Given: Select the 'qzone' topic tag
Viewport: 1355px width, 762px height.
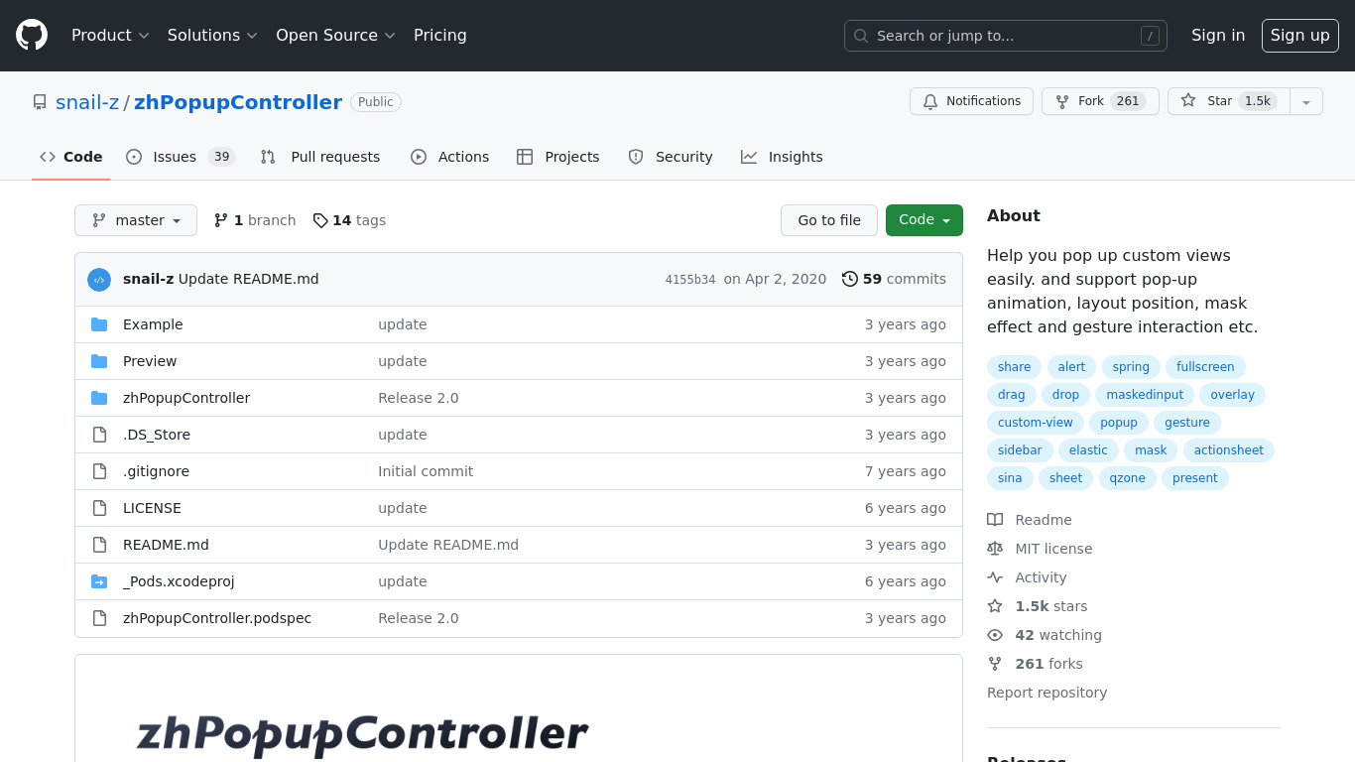Looking at the screenshot, I should tap(1127, 478).
